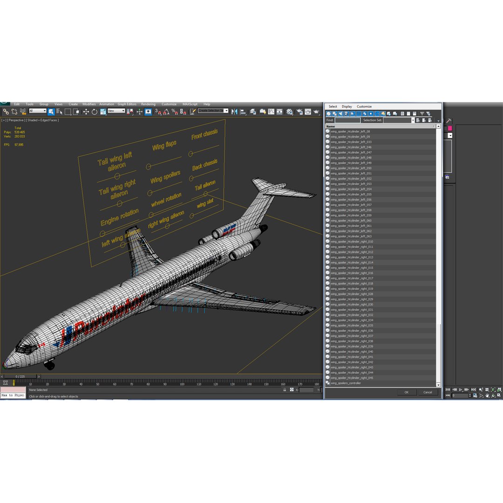The image size is (503, 503).
Task: Toggle Display Shapes filter in dialog
Action: coord(335,114)
